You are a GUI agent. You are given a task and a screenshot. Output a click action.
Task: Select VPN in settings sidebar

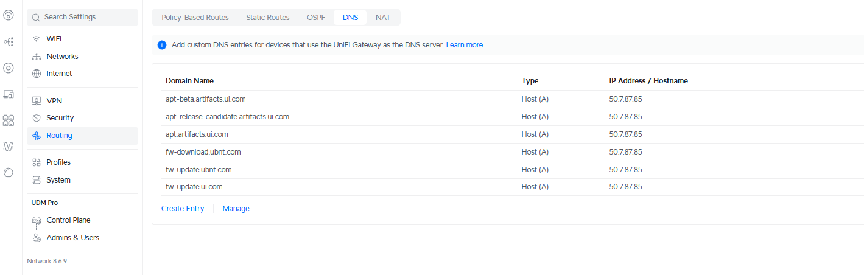point(54,101)
